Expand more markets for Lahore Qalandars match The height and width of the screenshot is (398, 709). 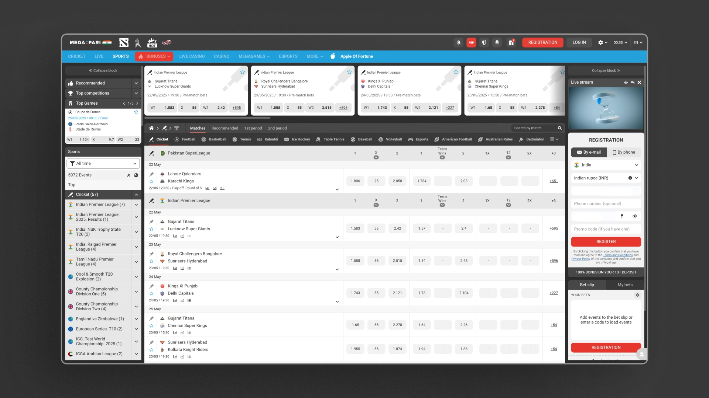coord(337,189)
